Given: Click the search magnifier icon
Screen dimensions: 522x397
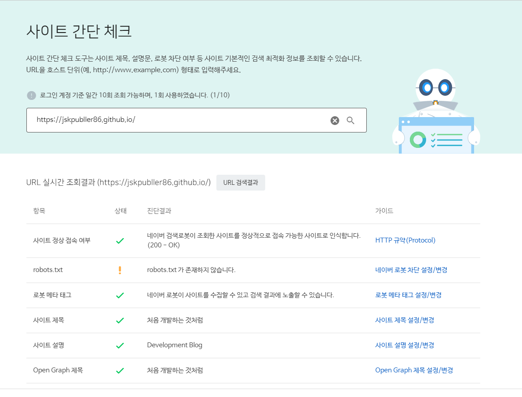Looking at the screenshot, I should [x=350, y=120].
